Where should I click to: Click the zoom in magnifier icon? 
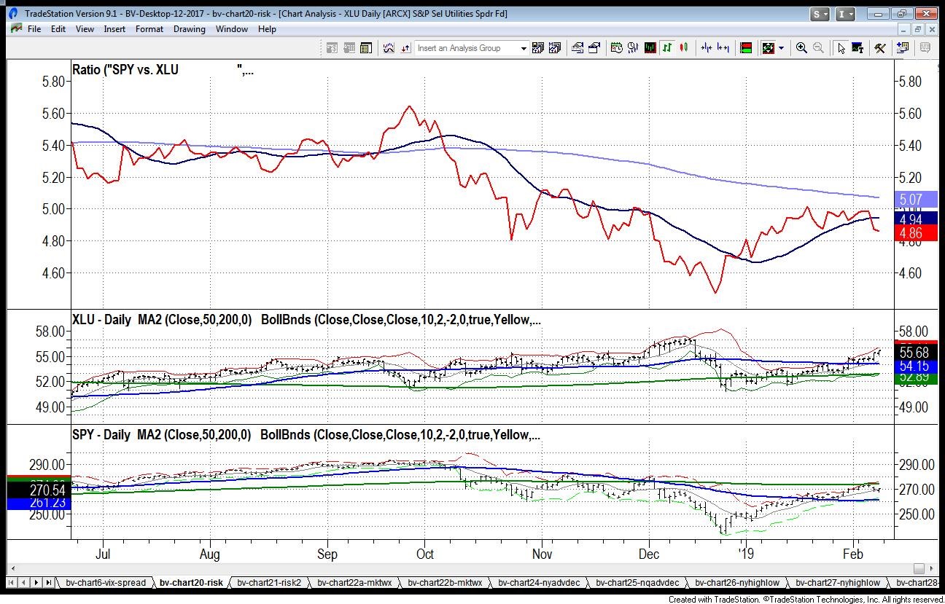(x=801, y=48)
